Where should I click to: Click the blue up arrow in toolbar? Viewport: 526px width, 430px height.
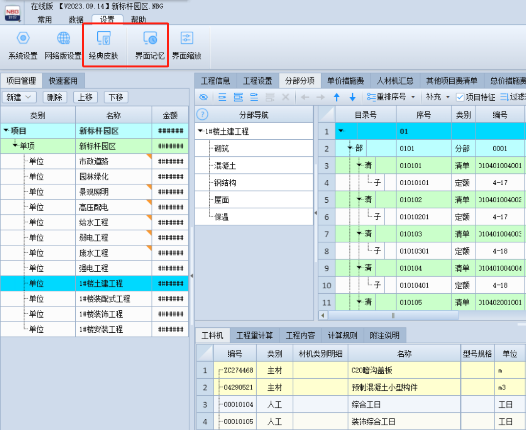click(336, 97)
